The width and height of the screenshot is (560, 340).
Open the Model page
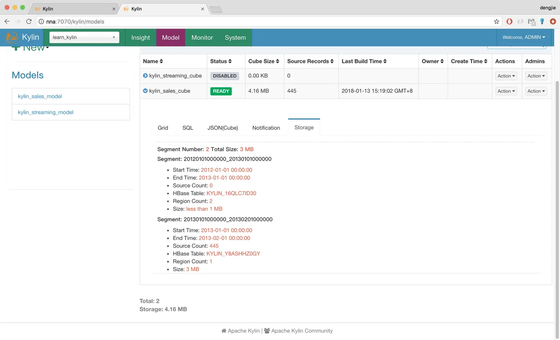coord(170,37)
